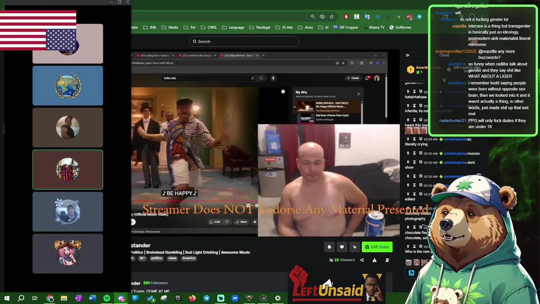The height and width of the screenshot is (304, 540).
Task: Click the user icon right of warning triangle
Action: point(387,260)
